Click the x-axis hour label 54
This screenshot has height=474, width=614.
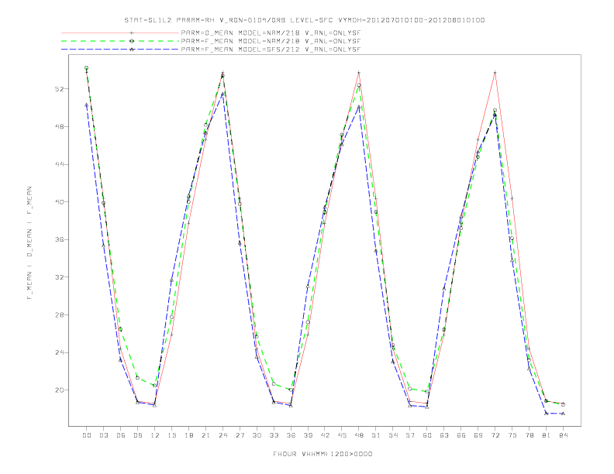pyautogui.click(x=393, y=435)
